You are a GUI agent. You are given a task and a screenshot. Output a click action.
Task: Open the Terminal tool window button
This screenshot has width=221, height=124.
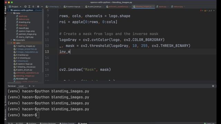point(83,123)
